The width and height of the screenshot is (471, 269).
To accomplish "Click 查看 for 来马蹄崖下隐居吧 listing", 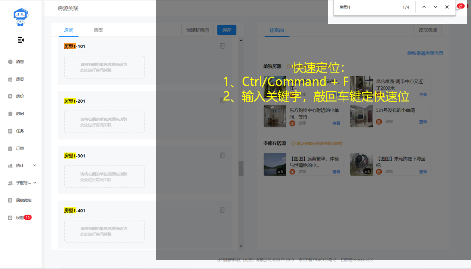I will [423, 172].
